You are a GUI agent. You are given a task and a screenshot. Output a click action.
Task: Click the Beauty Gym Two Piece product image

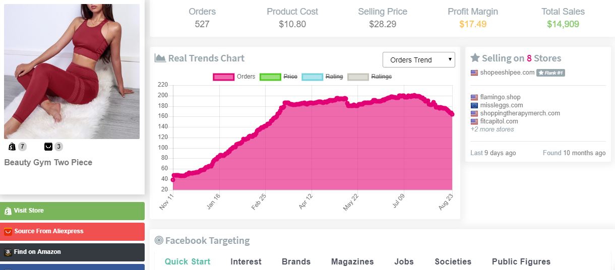(72, 71)
